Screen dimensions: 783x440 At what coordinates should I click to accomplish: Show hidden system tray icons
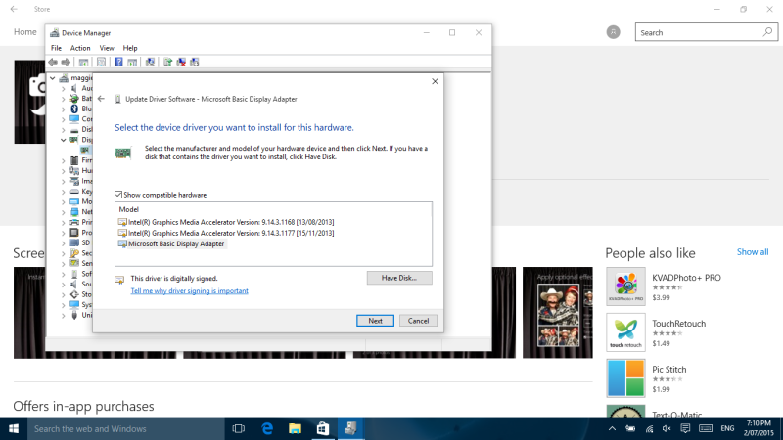[612, 428]
